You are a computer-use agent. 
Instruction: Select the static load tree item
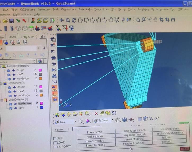pyautogui.click(x=25, y=103)
